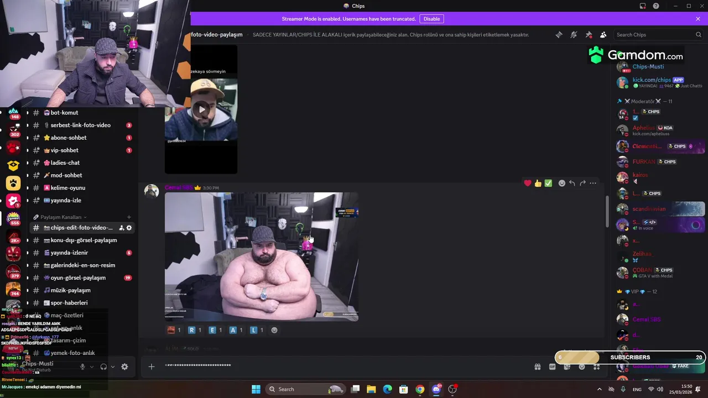Open müzik-paylaşım channel

[x=82, y=290]
